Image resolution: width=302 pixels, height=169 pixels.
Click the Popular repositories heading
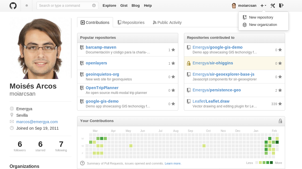click(x=98, y=38)
